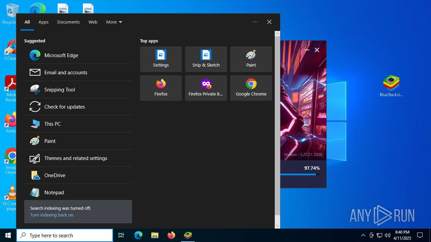Select Adobe Acrobat desktop icon

pyautogui.click(x=10, y=89)
